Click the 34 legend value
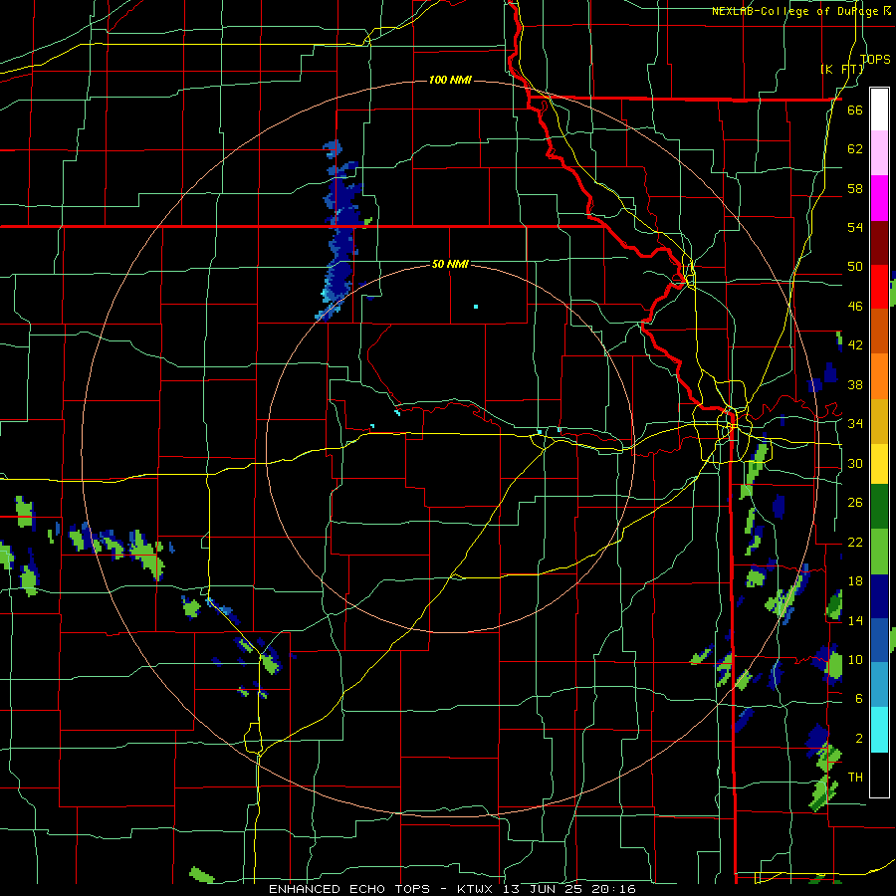The image size is (896, 896). click(x=855, y=424)
